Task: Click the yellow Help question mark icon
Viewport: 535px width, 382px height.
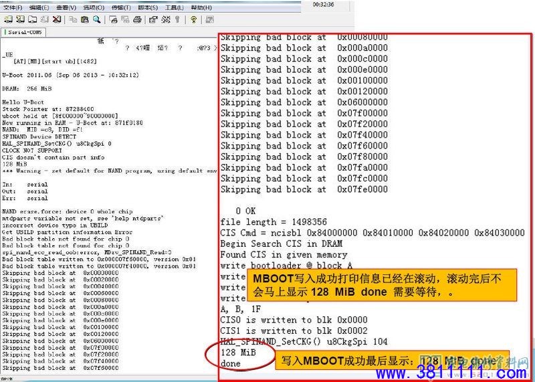Action: click(193, 19)
